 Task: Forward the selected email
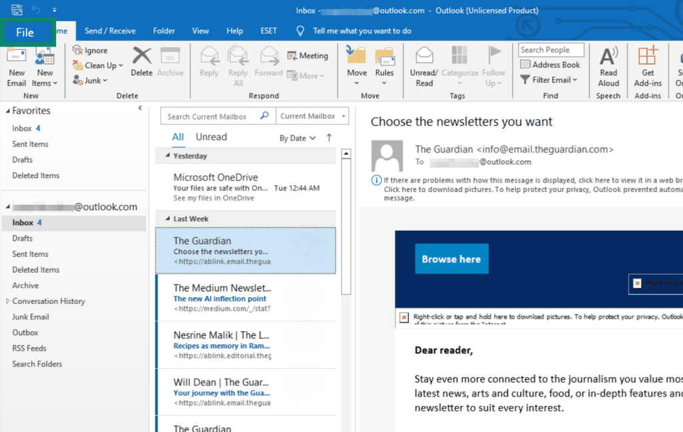pyautogui.click(x=268, y=62)
